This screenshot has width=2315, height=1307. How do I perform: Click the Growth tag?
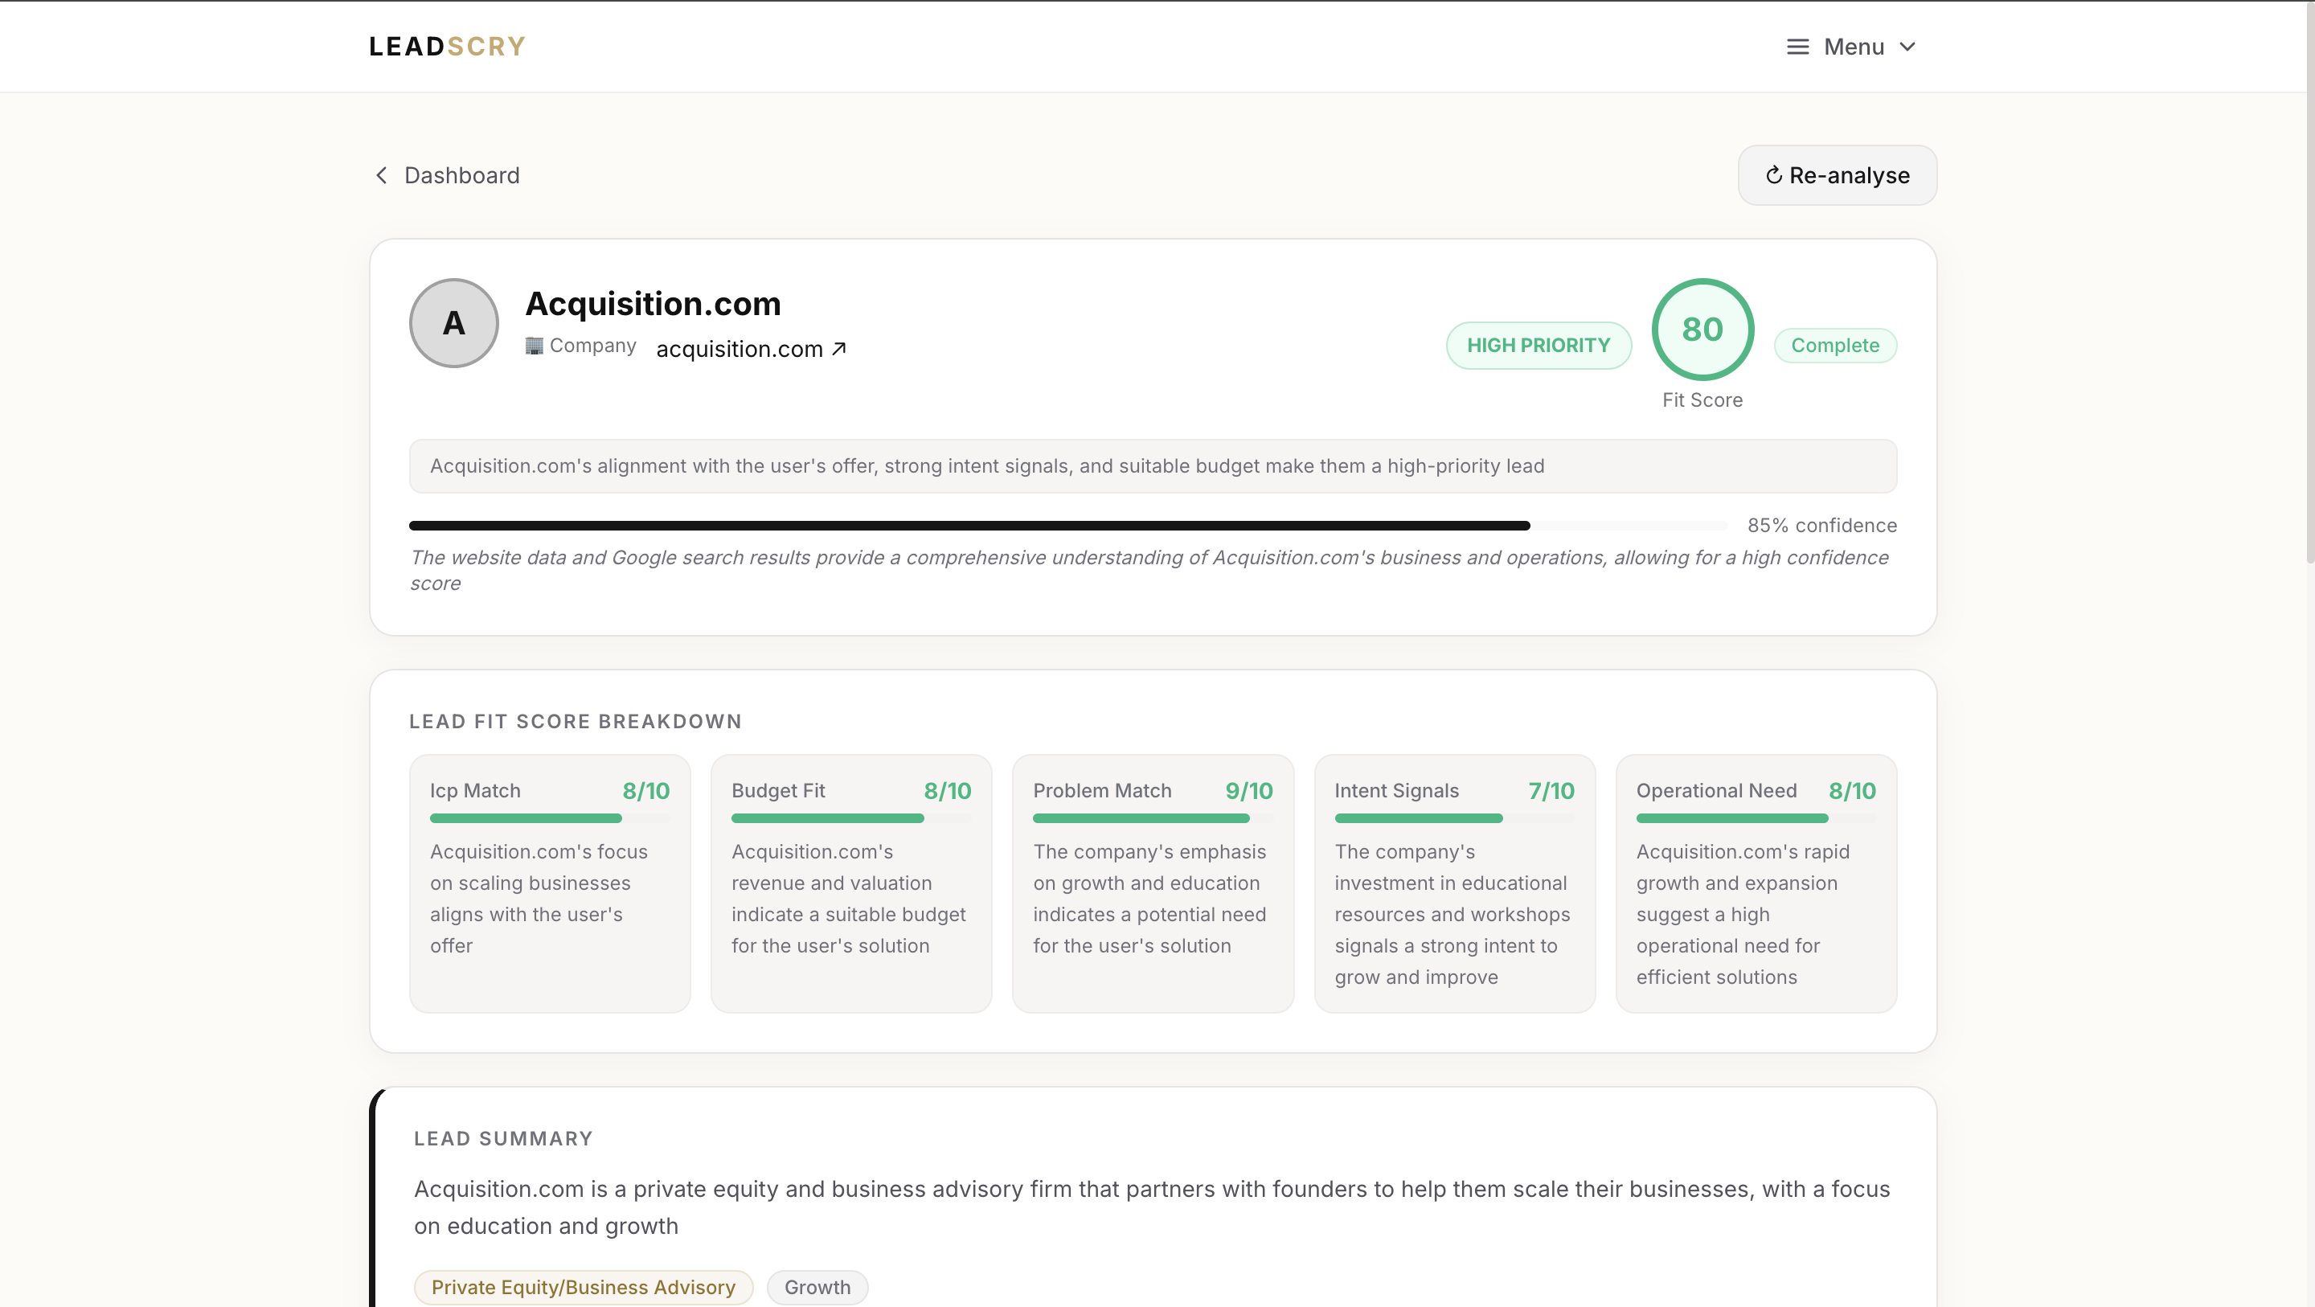tap(817, 1287)
